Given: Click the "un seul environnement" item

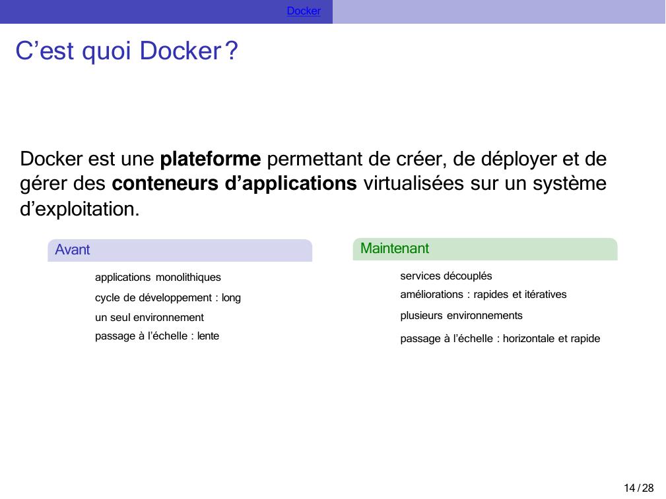Looking at the screenshot, I should point(149,318).
